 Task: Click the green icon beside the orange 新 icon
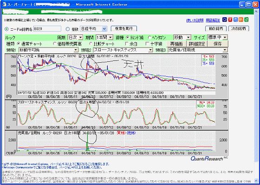tap(246, 20)
